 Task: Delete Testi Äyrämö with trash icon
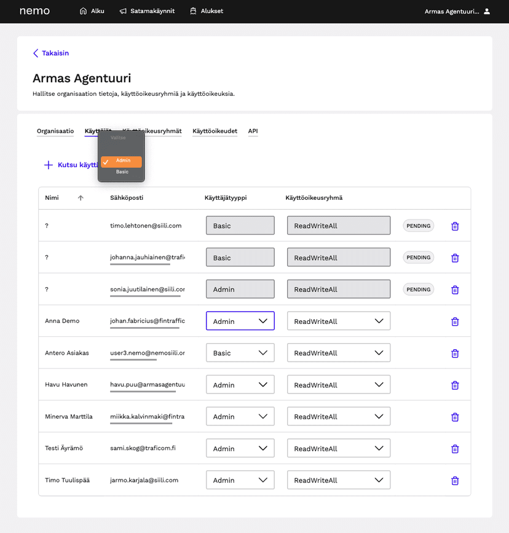coord(455,449)
